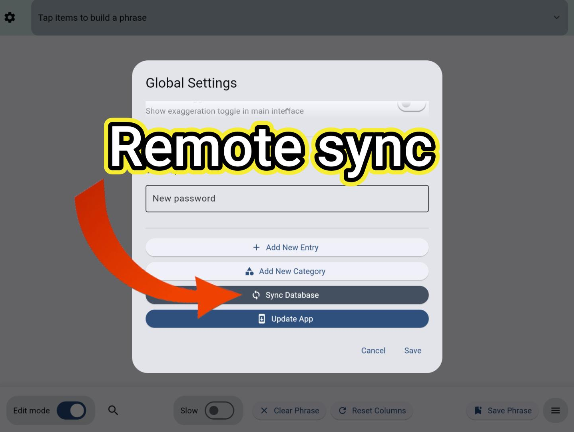The width and height of the screenshot is (574, 432).
Task: Save the Global Settings changes
Action: pos(413,350)
